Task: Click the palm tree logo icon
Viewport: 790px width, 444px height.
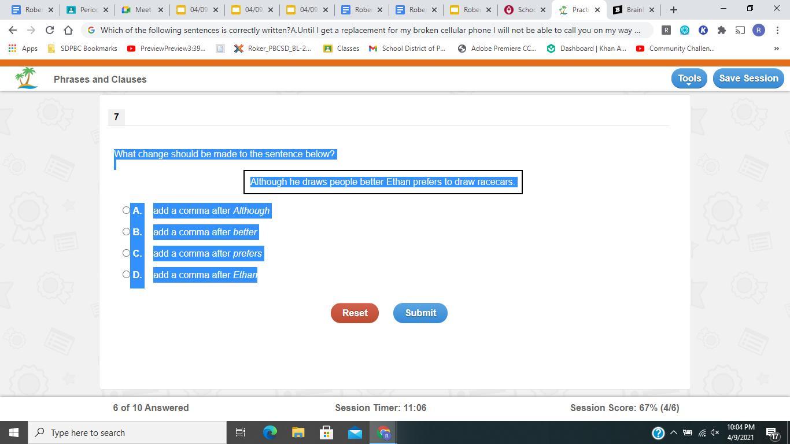Action: (26, 78)
